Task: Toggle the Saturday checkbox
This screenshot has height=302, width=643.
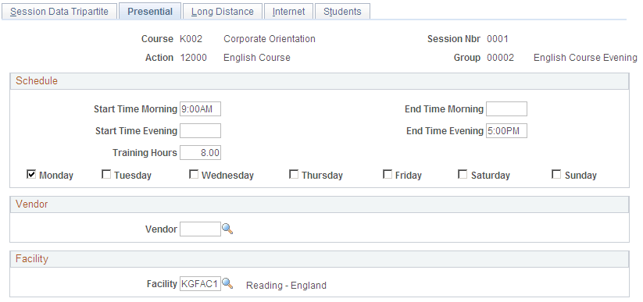Action: click(463, 175)
